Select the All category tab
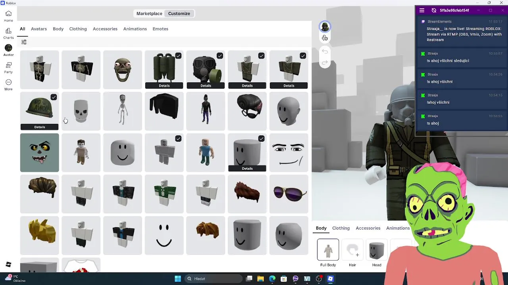508x285 pixels. click(x=23, y=29)
